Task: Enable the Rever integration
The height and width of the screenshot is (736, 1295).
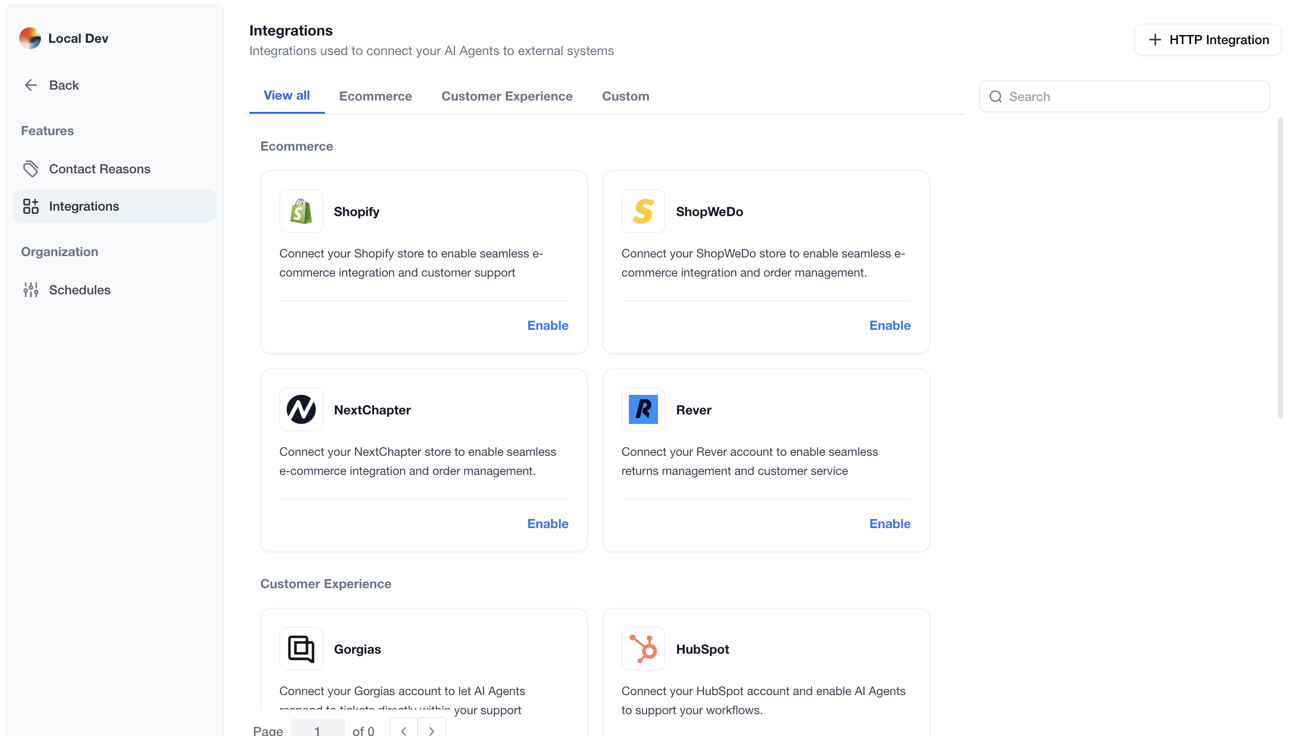Action: click(890, 523)
